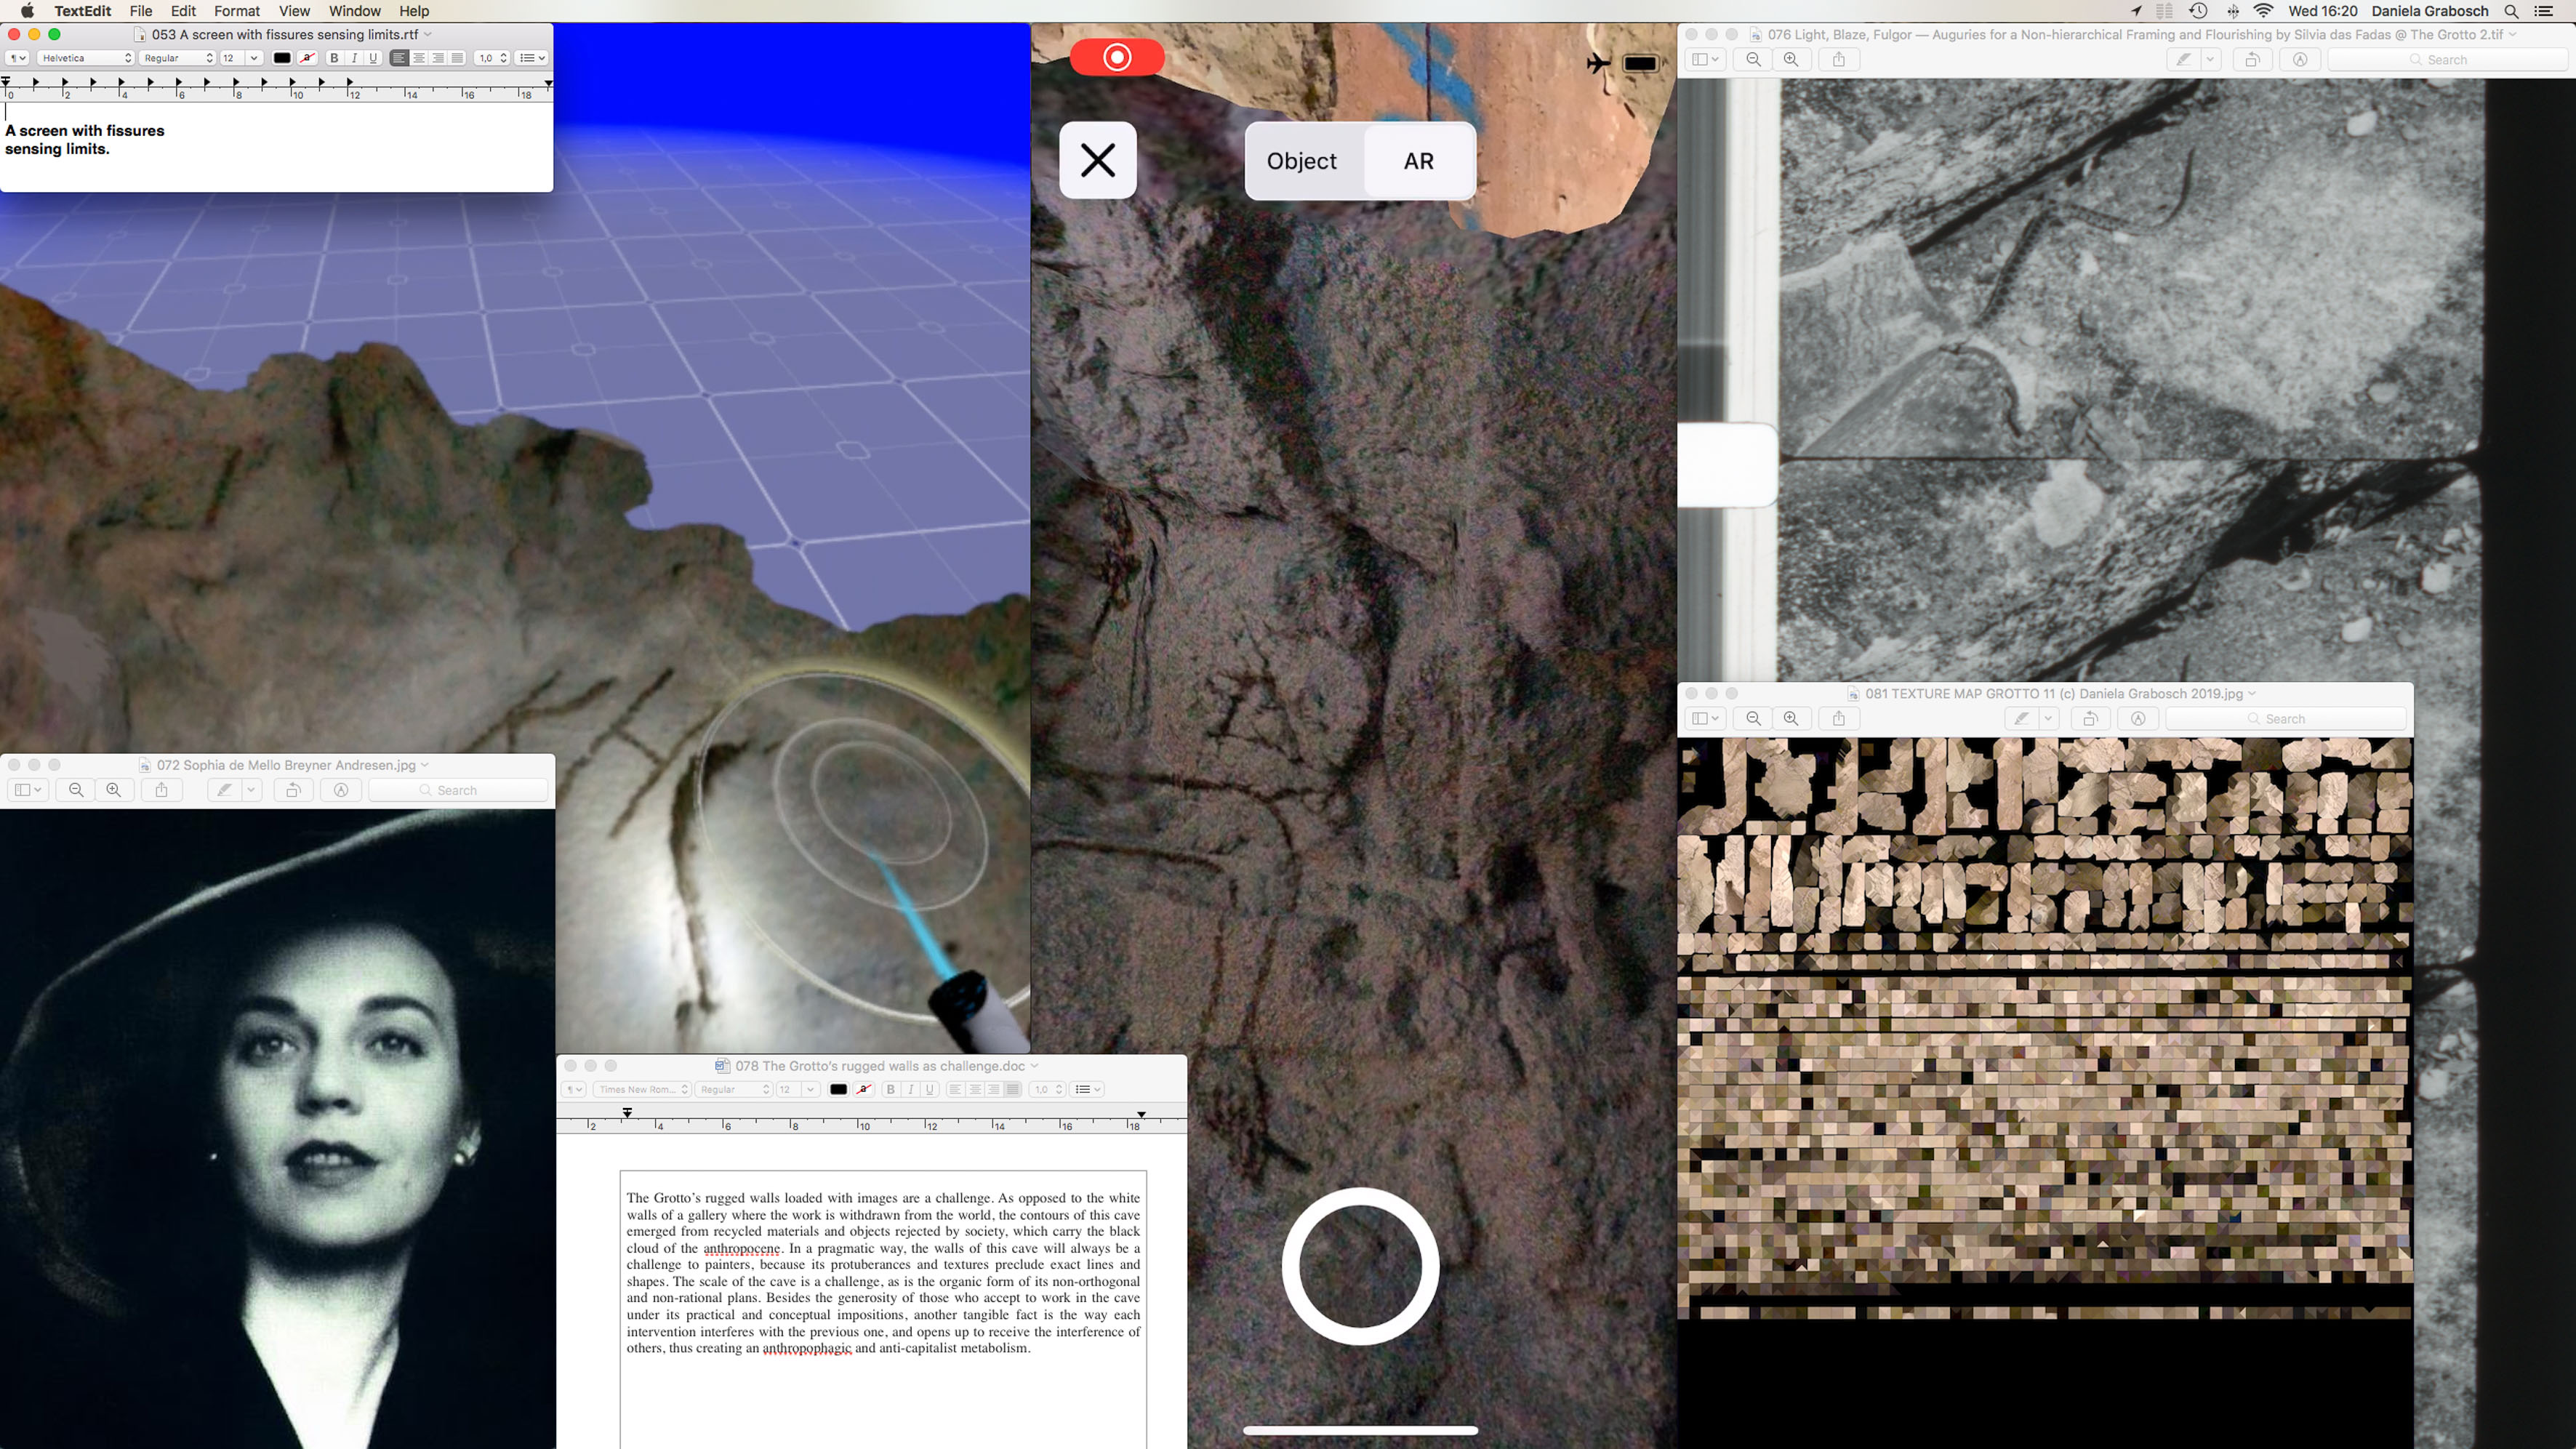Toggle bold in the 078 Grotto doc window
The width and height of the screenshot is (2576, 1449).
pyautogui.click(x=891, y=1089)
